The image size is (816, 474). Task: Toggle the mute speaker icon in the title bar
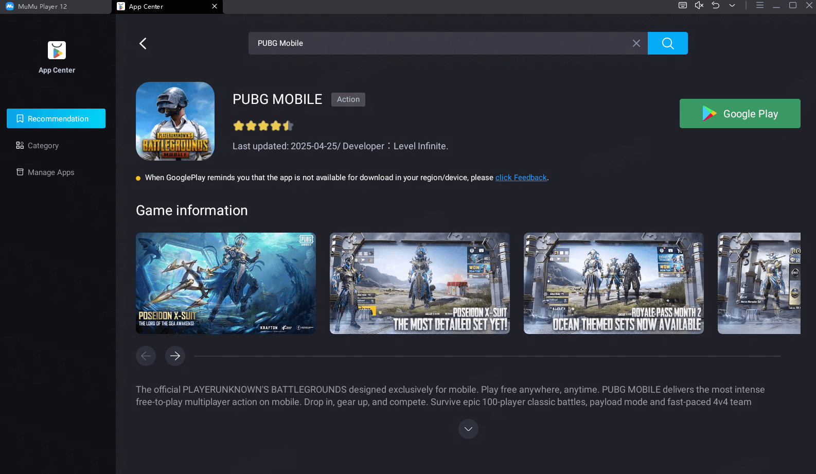(699, 5)
